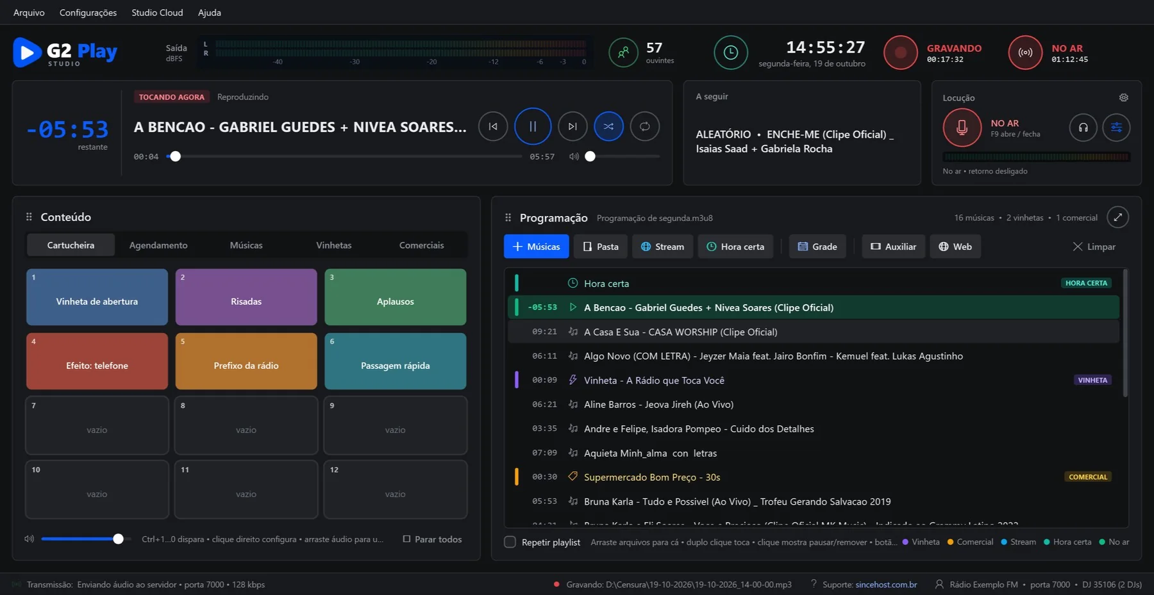Viewport: 1154px width, 595px height.
Task: Toggle the NO AR broadcast button
Action: [x=1025, y=53]
